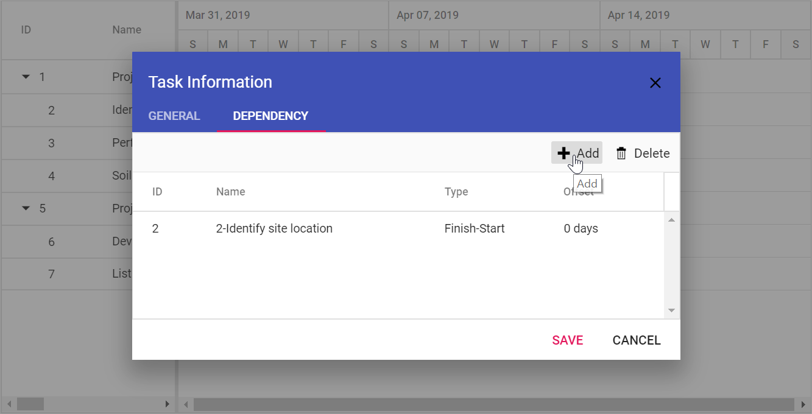
Task: Click the 0 days offset cell
Action: pos(581,229)
